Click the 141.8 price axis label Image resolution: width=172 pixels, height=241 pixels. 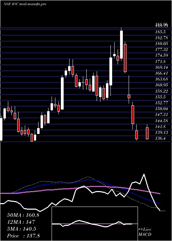(160, 126)
